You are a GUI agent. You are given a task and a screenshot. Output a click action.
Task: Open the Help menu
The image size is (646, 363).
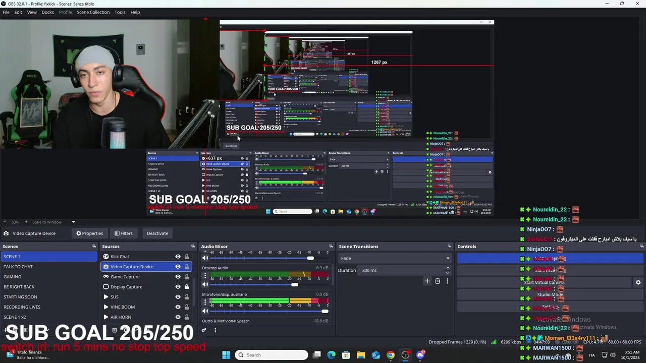pyautogui.click(x=135, y=12)
